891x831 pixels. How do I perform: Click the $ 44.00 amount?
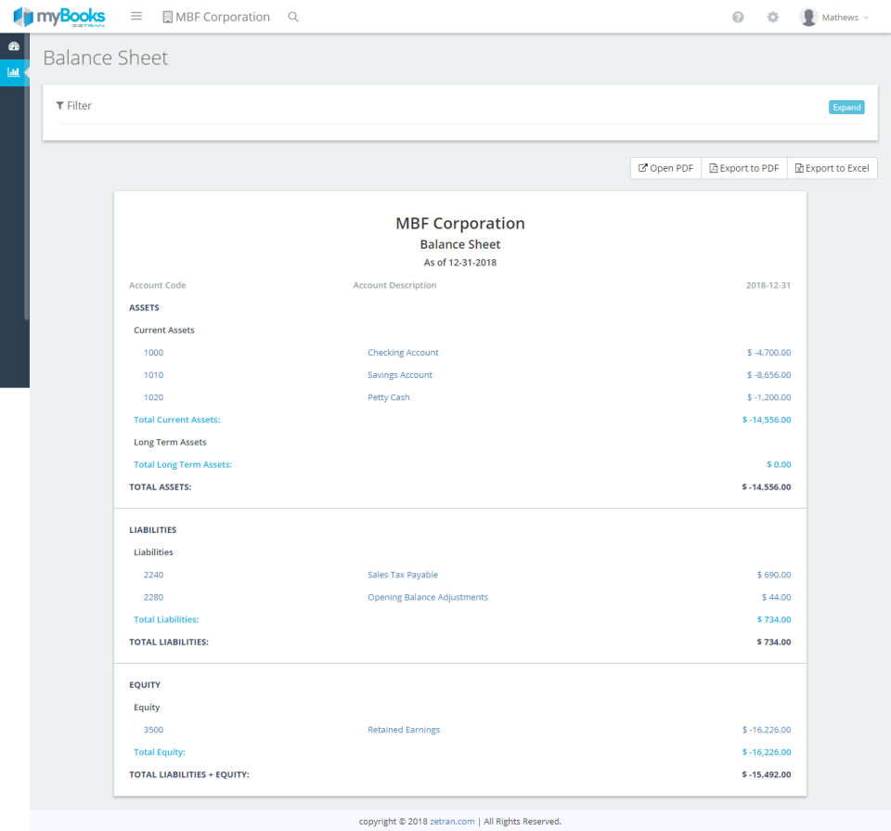(776, 597)
